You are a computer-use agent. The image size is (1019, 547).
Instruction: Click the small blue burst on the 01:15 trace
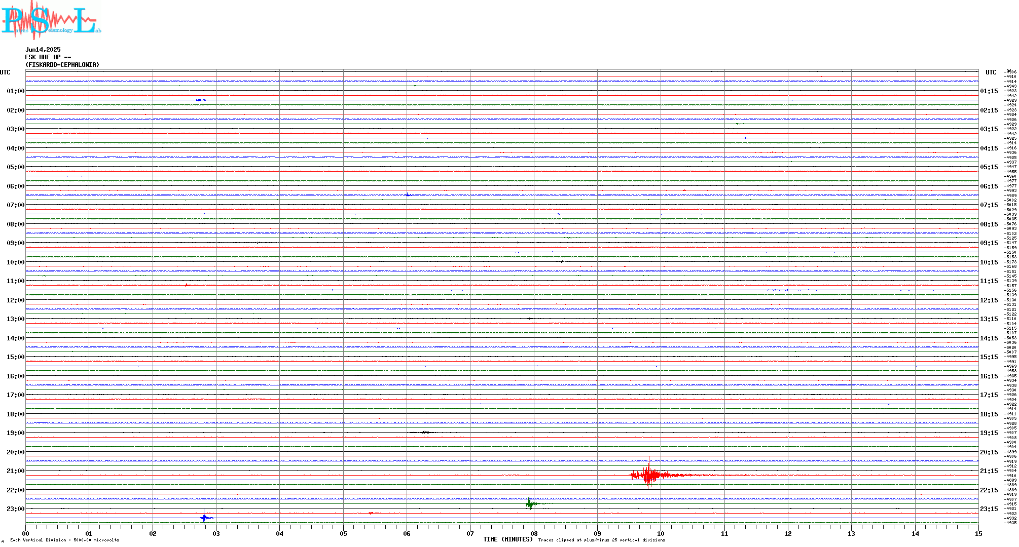coord(201,100)
